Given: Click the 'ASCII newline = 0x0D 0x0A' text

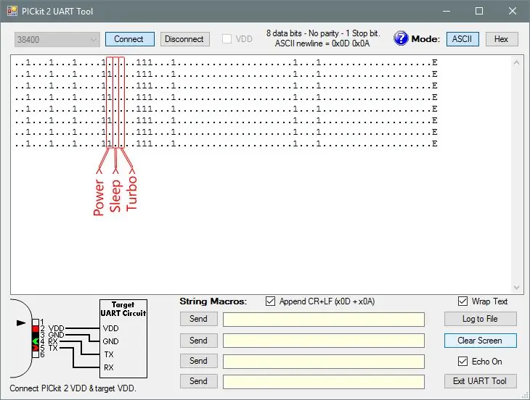Looking at the screenshot, I should coord(322,43).
